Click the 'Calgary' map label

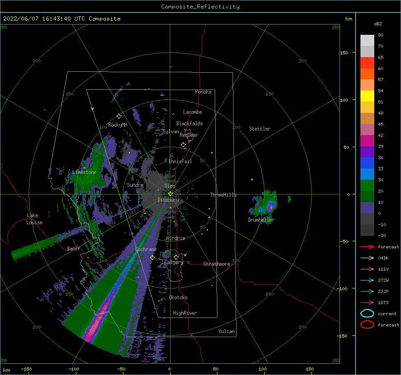click(174, 262)
